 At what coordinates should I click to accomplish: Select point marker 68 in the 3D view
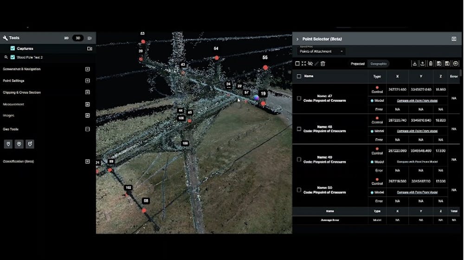tap(144, 210)
